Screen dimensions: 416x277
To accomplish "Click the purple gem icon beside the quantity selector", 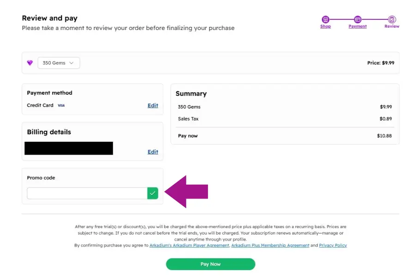I will 30,62.
